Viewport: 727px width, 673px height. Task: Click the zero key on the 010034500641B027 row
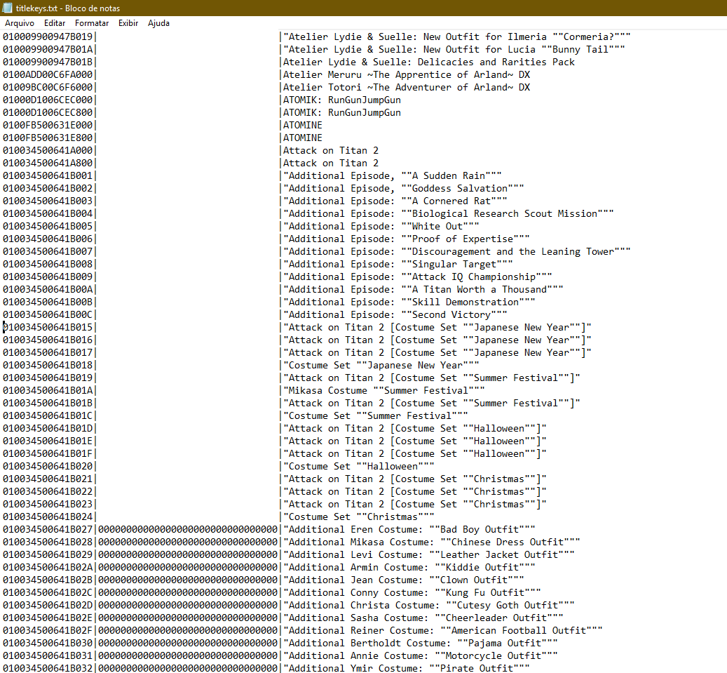[188, 530]
